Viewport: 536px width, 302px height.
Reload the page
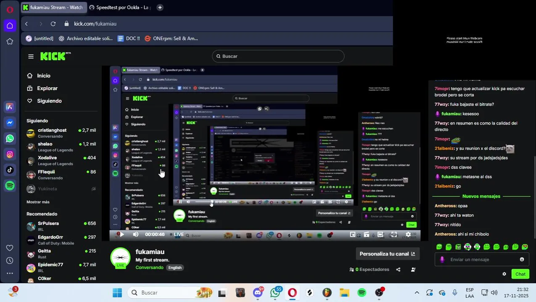point(53,24)
